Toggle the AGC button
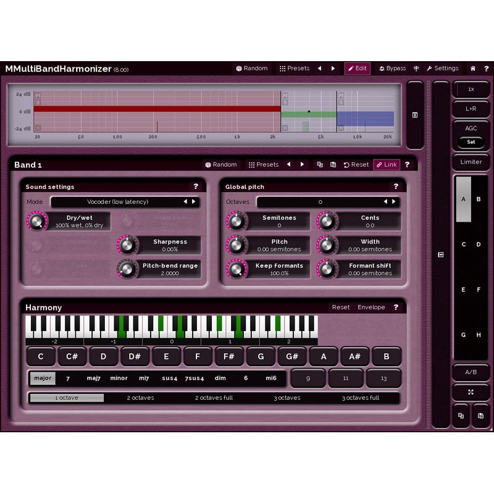This screenshot has width=494, height=494. click(x=471, y=128)
